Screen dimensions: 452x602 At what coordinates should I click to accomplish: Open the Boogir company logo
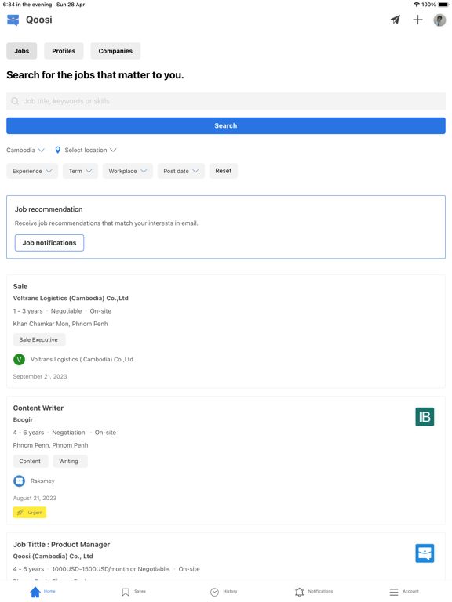tap(425, 417)
